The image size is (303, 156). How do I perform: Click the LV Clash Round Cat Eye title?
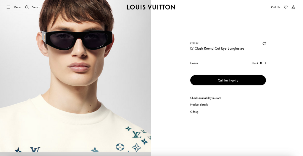217,48
